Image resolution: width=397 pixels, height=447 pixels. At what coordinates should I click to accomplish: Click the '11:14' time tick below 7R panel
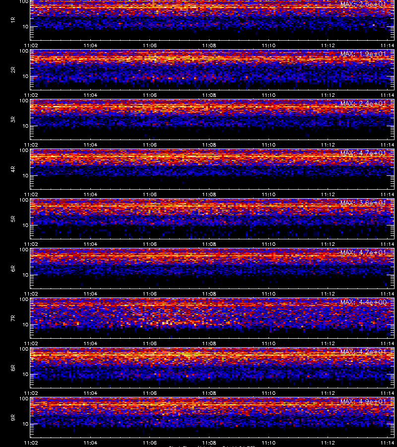tap(387, 344)
